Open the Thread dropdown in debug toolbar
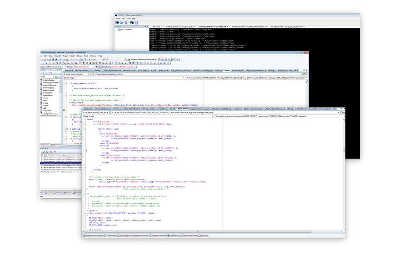The height and width of the screenshot is (259, 394). (x=84, y=67)
